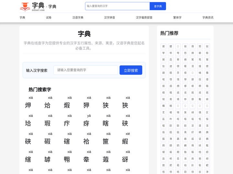233x174 pixels.
Task: Select 汉字偏旁部首 in the navigation
Action: point(144,17)
